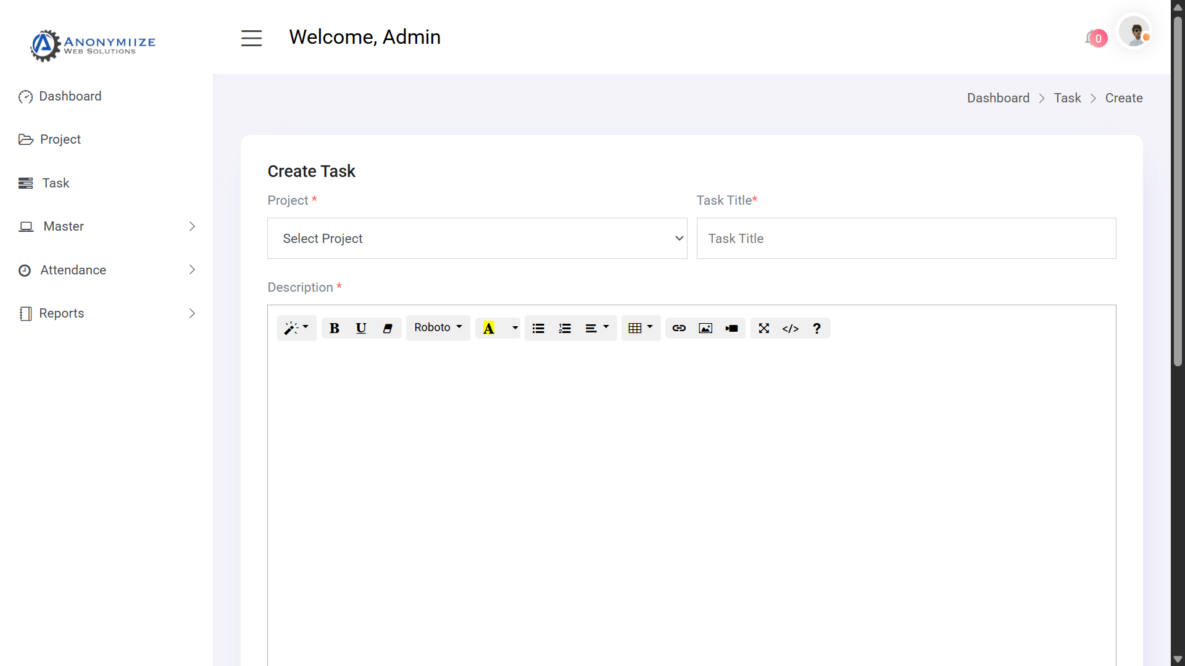Screen dimensions: 1185x666
Task: Insert an ordered numbered list
Action: (x=565, y=328)
